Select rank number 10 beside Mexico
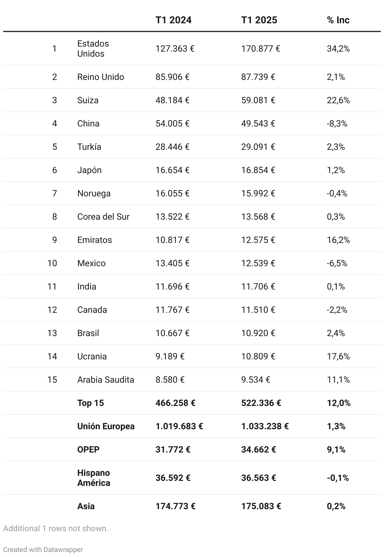The height and width of the screenshot is (557, 384). [52, 263]
